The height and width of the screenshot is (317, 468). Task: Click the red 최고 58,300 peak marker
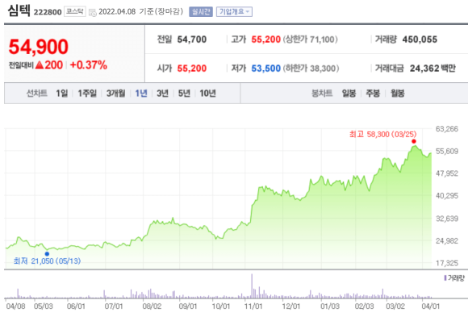coord(414,141)
